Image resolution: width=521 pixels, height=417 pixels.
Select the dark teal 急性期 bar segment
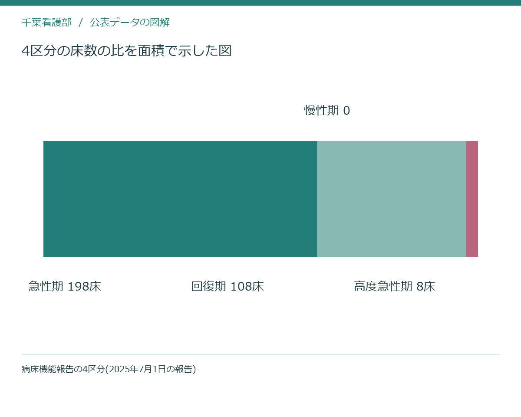pos(180,199)
